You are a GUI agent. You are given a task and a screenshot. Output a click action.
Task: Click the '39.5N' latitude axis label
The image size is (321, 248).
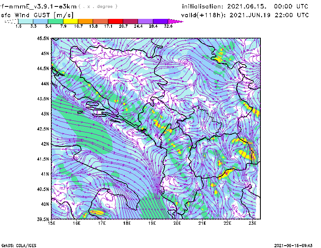[x=43, y=219]
